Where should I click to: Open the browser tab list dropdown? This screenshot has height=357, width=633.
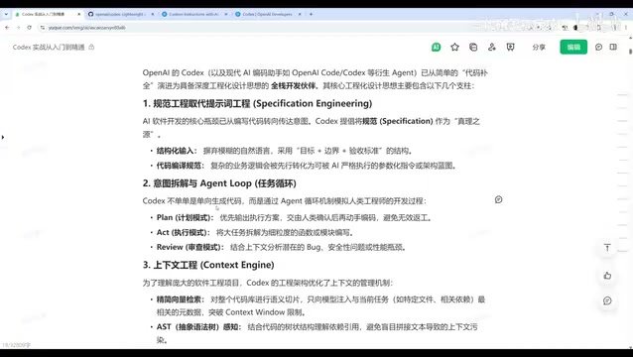click(x=6, y=14)
